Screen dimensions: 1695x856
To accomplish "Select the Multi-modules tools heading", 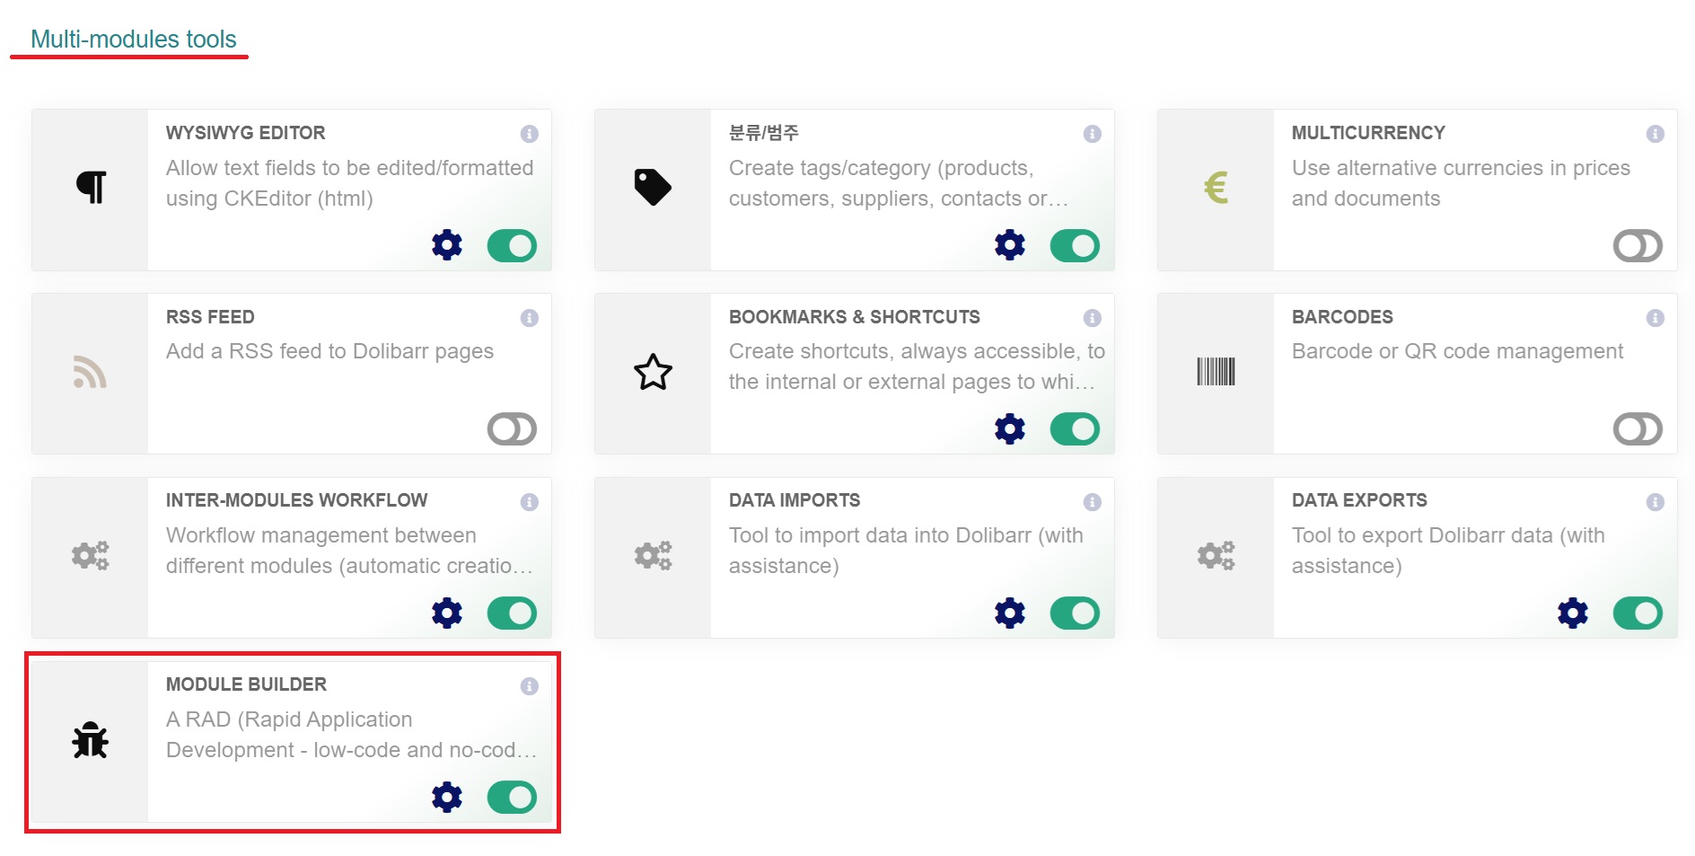I will pyautogui.click(x=134, y=40).
